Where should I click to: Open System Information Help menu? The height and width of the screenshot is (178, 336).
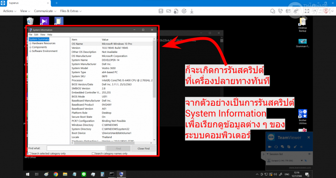50,34
